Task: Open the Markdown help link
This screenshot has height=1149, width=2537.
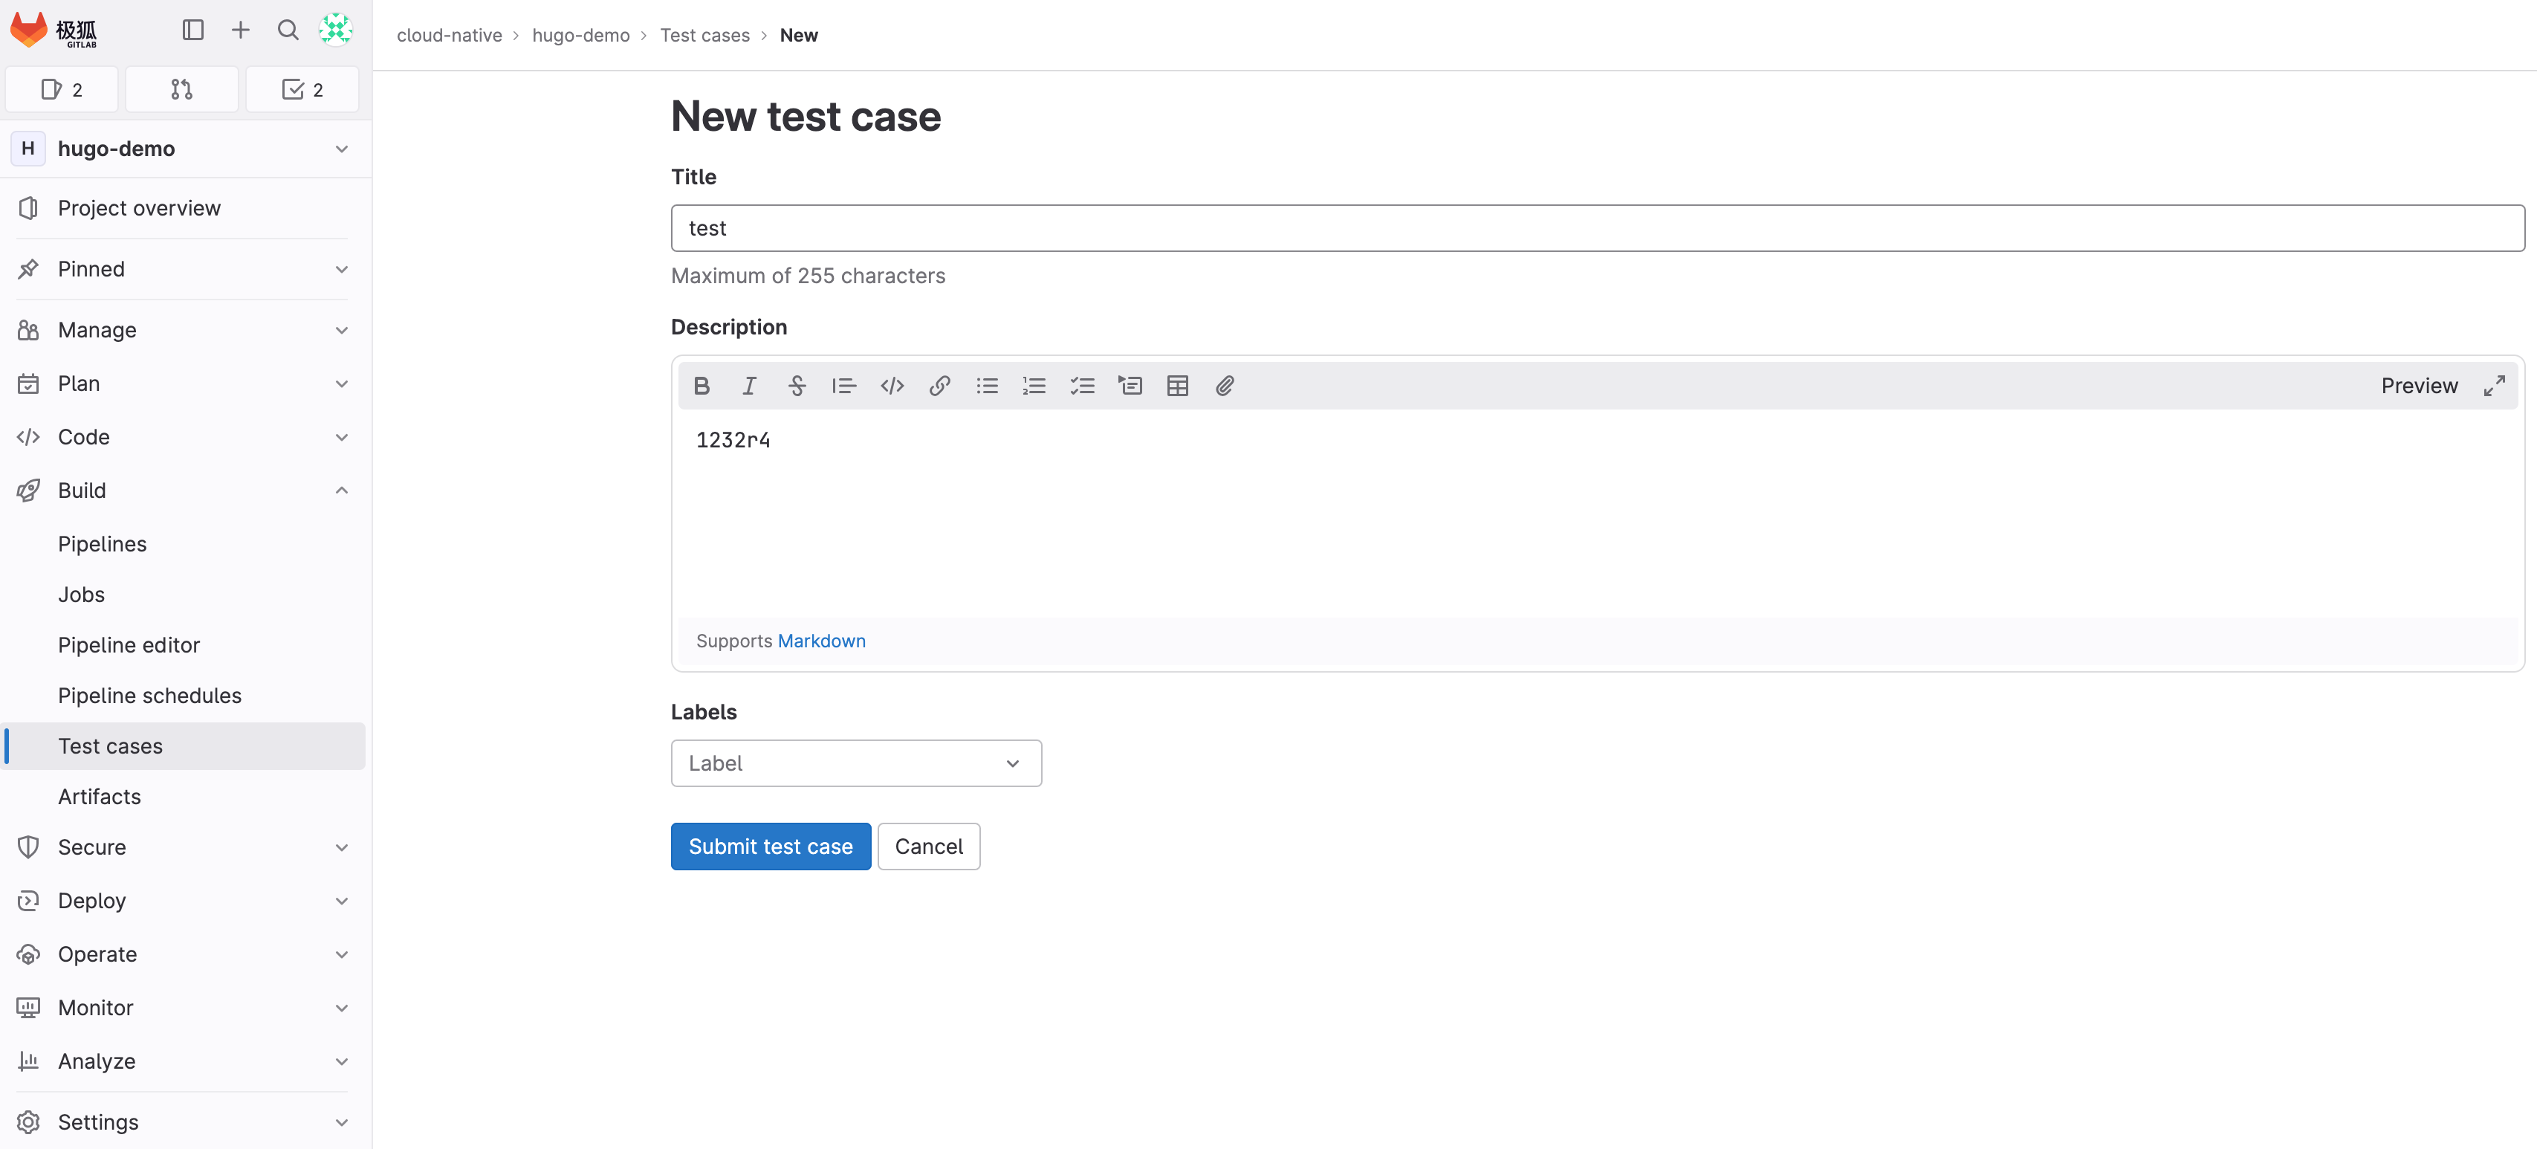Action: point(821,641)
